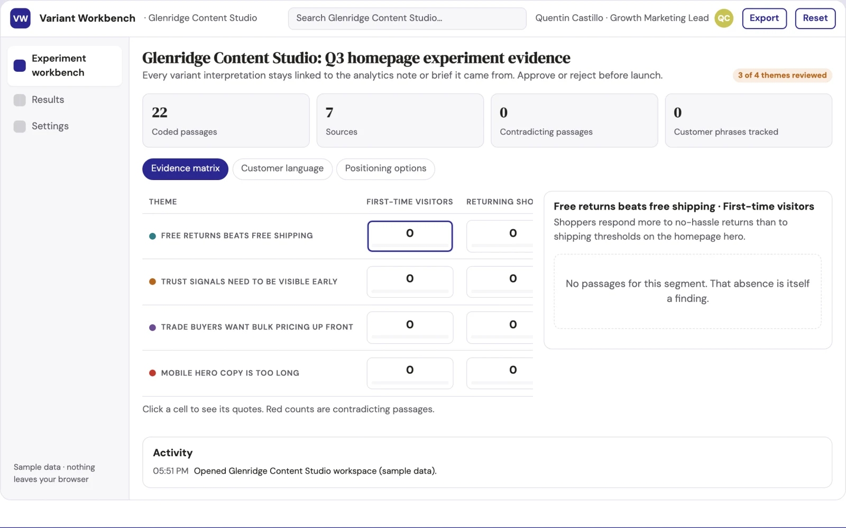Select the Customer phrases tracked card

click(748, 120)
